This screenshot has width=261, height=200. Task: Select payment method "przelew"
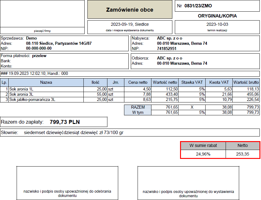[39, 56]
